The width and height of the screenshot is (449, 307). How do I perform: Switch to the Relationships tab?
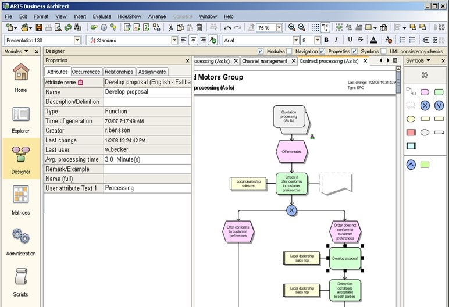point(119,72)
